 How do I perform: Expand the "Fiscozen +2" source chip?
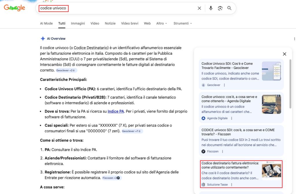111,178
